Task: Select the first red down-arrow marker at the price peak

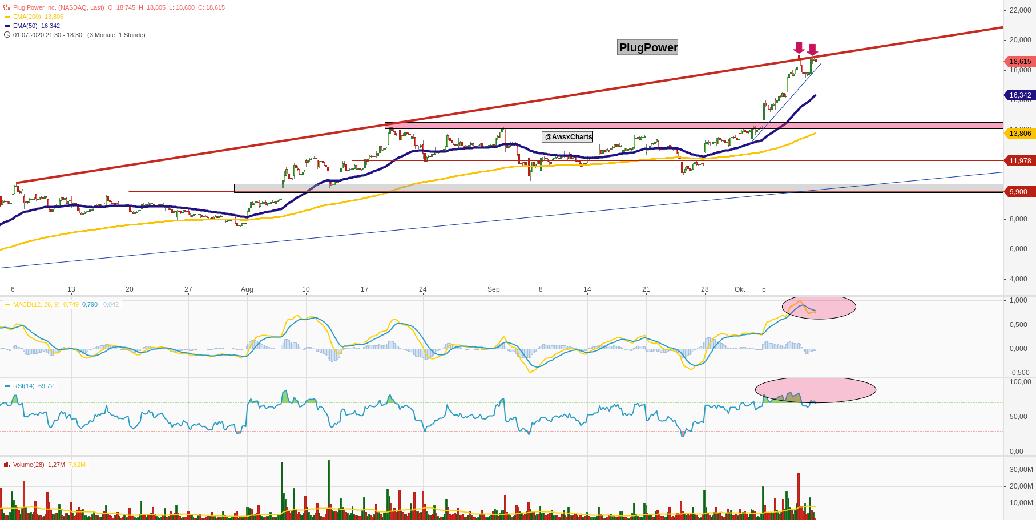Action: point(799,47)
